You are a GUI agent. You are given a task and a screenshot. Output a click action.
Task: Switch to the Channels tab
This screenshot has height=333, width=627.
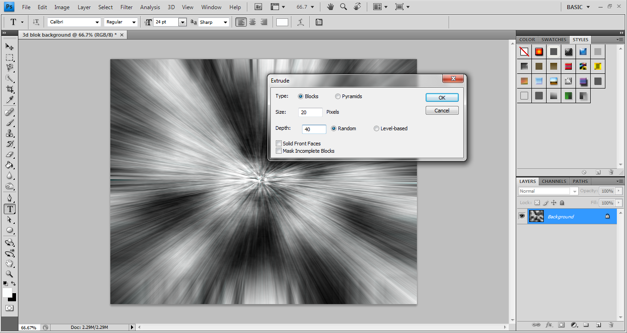point(554,181)
